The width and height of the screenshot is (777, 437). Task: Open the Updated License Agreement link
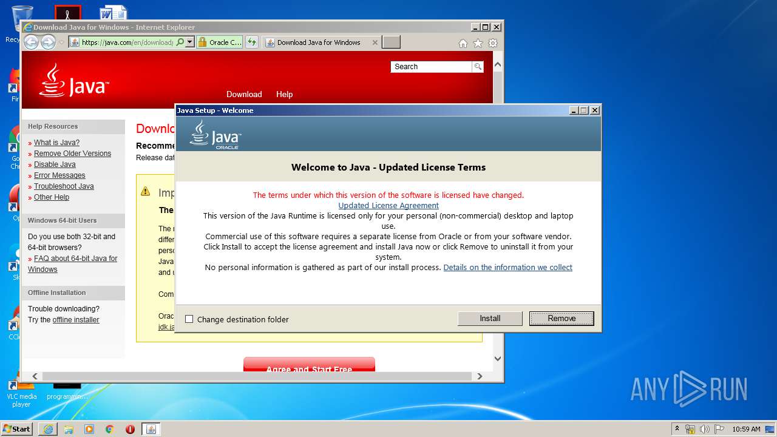[388, 205]
